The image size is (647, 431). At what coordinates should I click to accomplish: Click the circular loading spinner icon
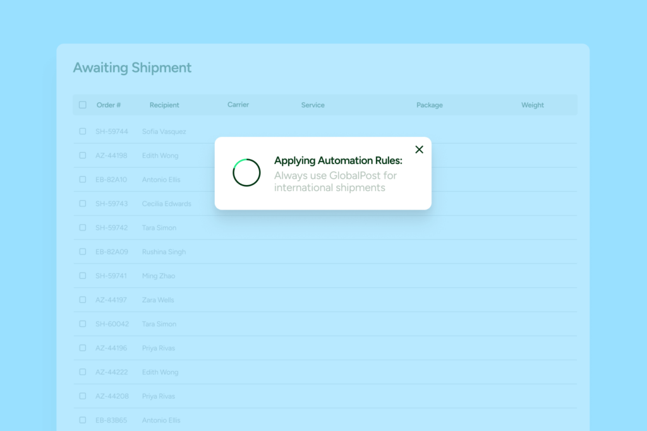(x=246, y=173)
